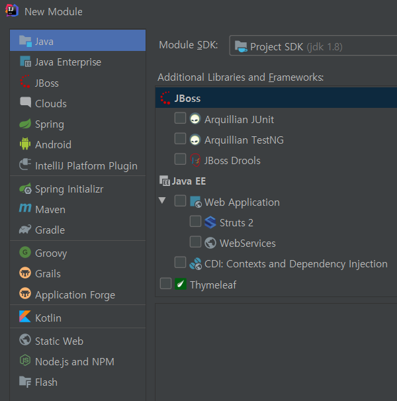397x401 pixels.
Task: Click the Node.js hexagon icon
Action: tap(25, 361)
